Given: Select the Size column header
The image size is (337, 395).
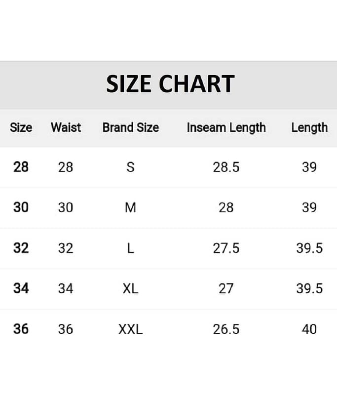Looking at the screenshot, I should tap(21, 127).
